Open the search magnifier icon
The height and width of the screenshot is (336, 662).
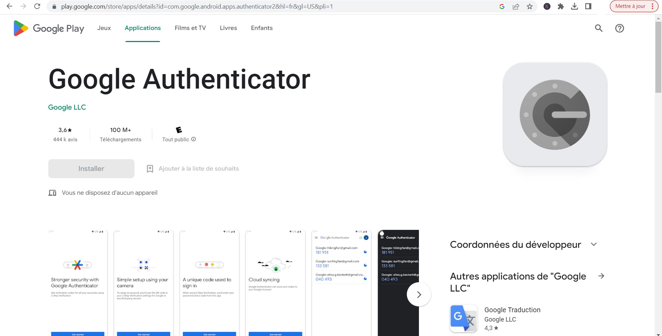coord(599,28)
